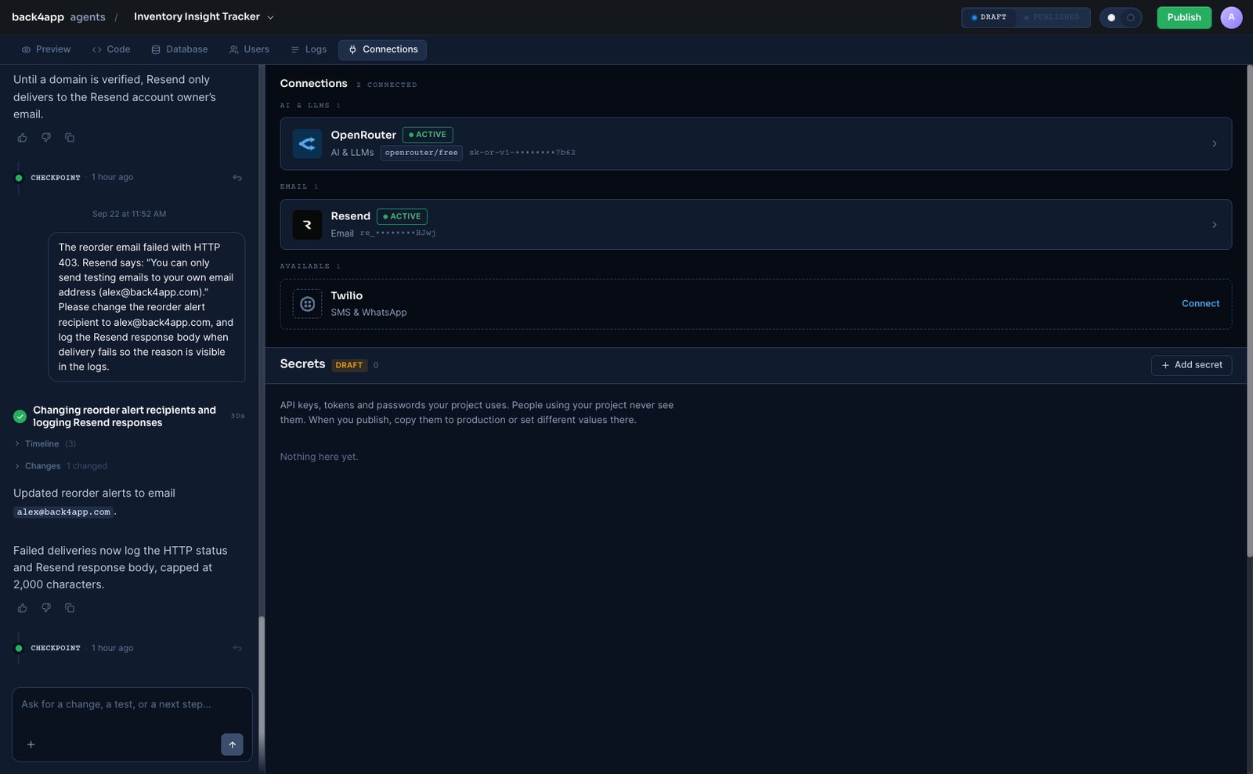Click the Twilio logo icon

307,304
